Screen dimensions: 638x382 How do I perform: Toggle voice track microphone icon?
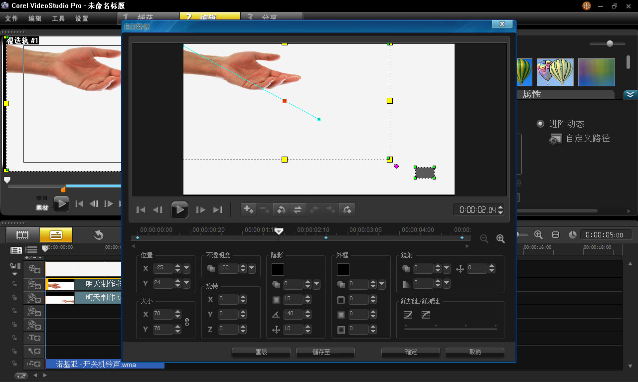pyautogui.click(x=34, y=351)
